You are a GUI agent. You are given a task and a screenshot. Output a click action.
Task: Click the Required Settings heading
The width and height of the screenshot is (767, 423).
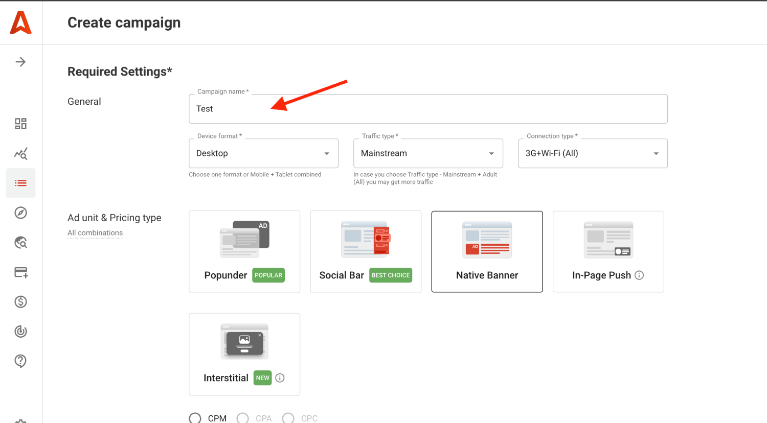click(120, 72)
